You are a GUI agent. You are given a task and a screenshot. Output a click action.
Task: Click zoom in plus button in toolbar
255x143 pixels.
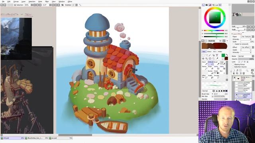pos(37,5)
